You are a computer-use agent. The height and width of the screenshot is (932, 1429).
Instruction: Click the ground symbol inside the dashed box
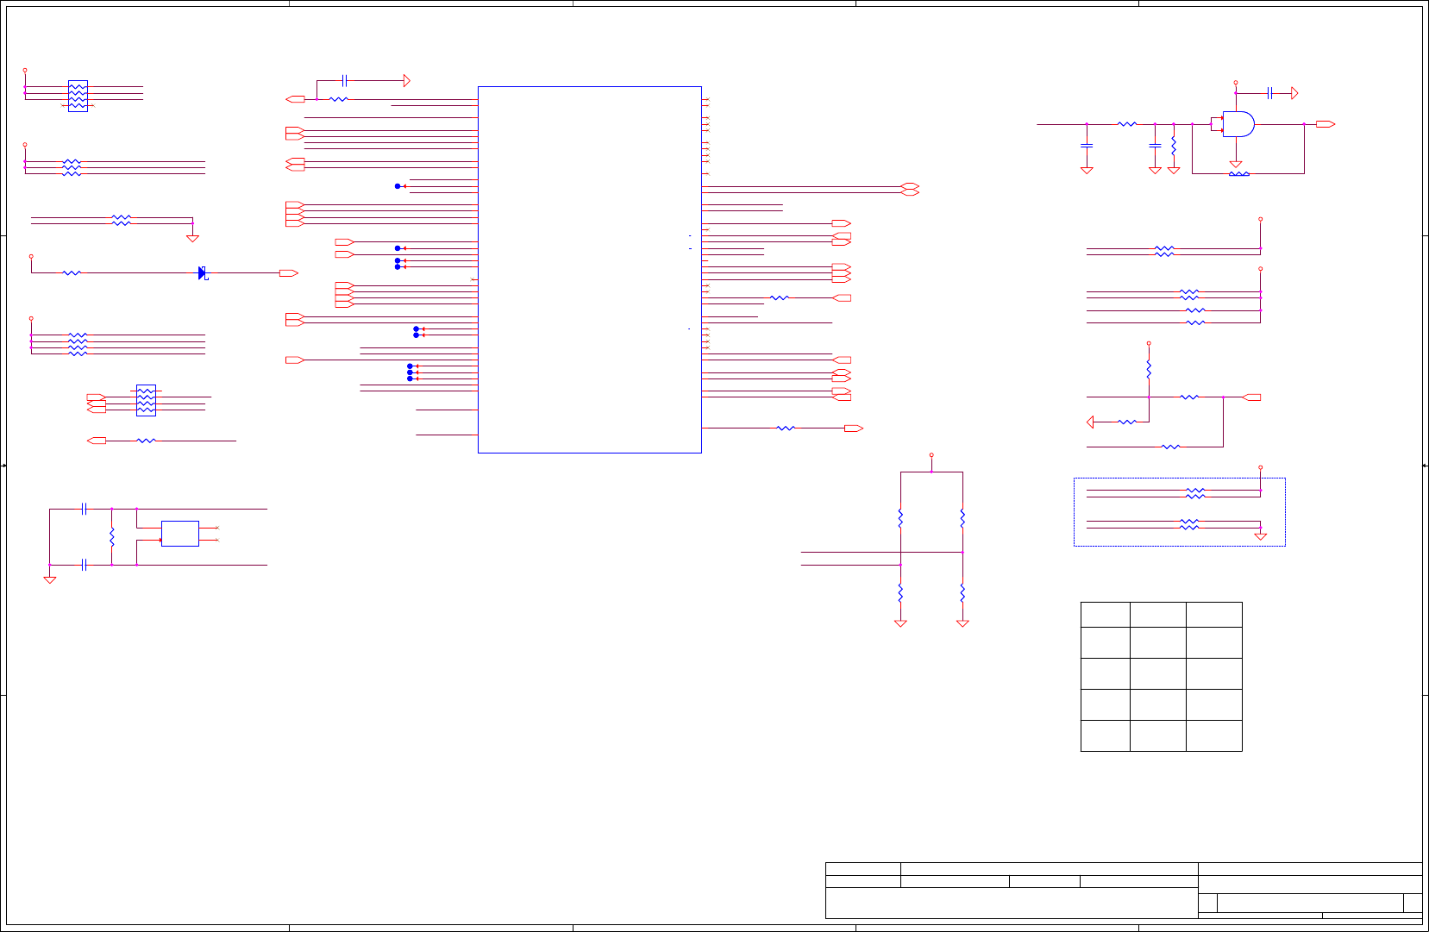pyautogui.click(x=1261, y=536)
